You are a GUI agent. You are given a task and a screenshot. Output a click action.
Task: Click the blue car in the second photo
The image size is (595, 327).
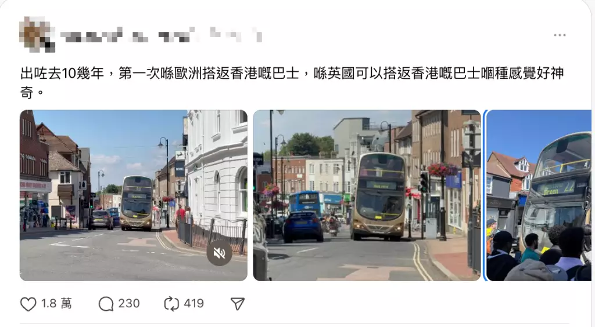[x=303, y=226]
